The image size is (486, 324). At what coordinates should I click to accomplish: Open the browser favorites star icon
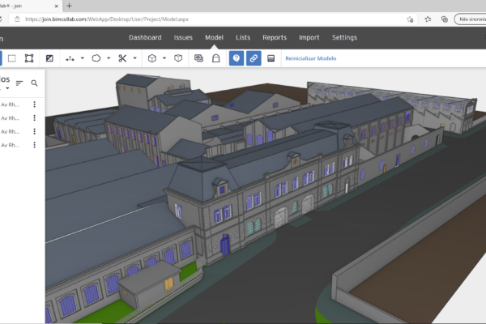pyautogui.click(x=428, y=19)
